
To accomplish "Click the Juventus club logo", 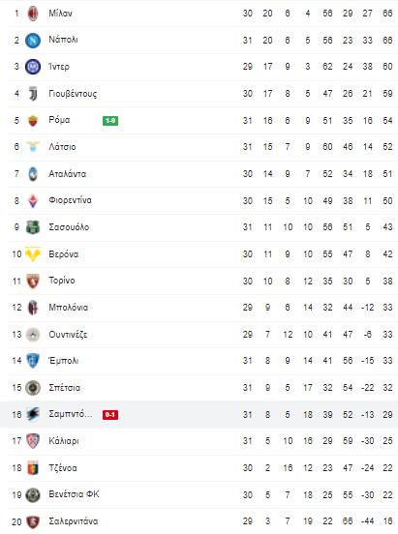I will (33, 94).
